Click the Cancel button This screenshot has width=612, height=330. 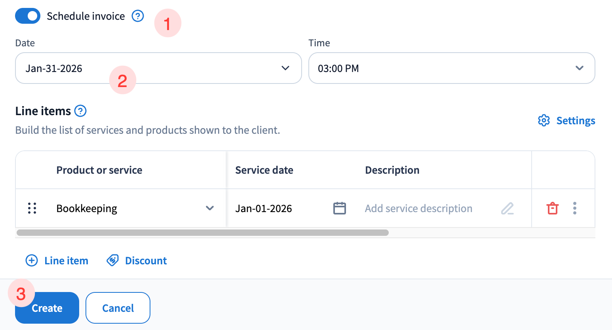pyautogui.click(x=118, y=308)
